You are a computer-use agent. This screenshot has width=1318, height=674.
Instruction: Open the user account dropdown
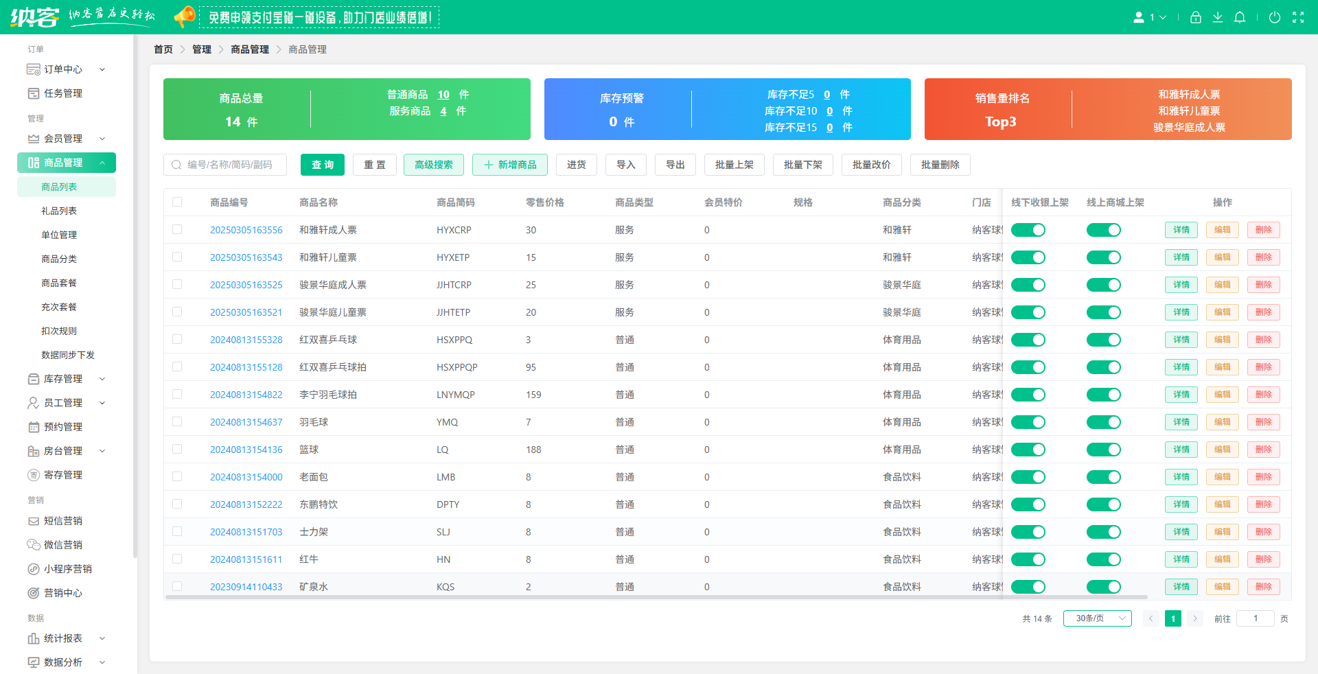(x=1150, y=18)
